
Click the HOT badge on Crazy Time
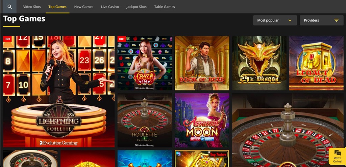[x=122, y=39]
